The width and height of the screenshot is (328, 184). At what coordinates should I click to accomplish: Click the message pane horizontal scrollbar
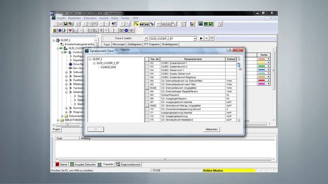pyautogui.click(x=165, y=159)
